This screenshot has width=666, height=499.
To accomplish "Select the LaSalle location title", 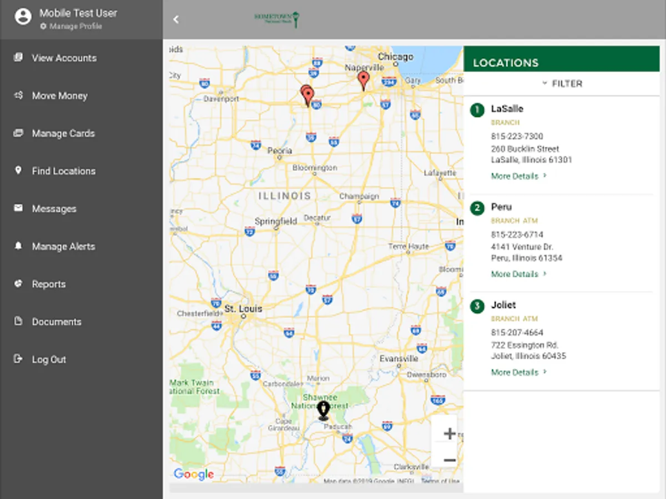I will tap(507, 109).
